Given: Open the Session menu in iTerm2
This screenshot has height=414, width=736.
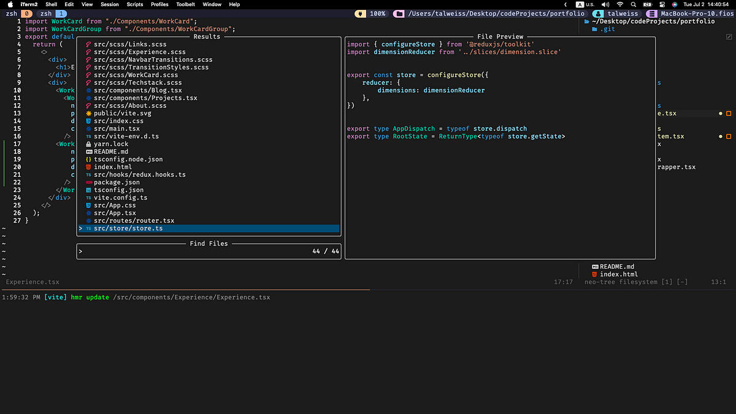Looking at the screenshot, I should pos(109,4).
